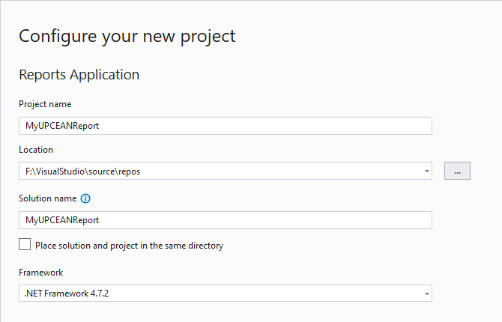Click the 'Reports Application' subtitle

[x=79, y=75]
